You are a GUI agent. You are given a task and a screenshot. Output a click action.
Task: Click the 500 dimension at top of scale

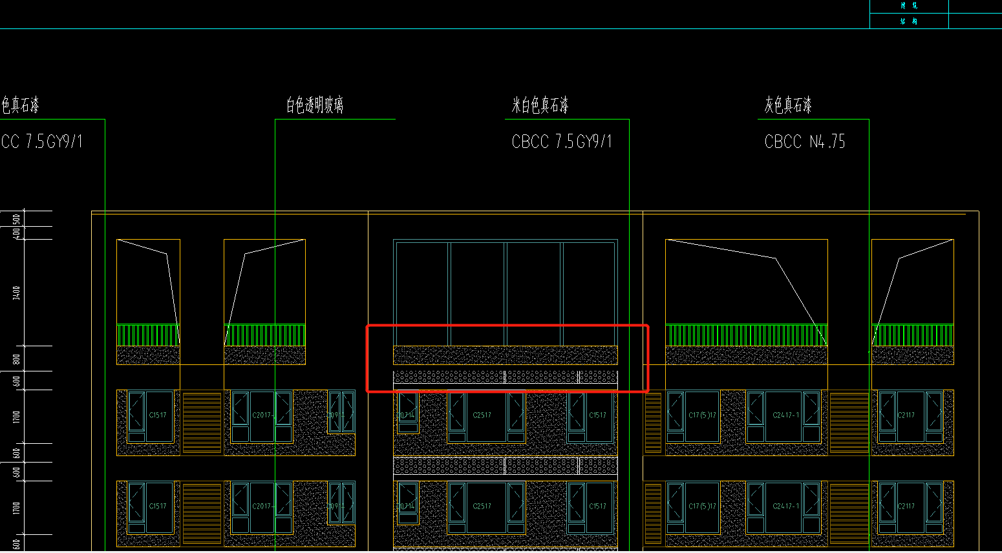click(16, 219)
